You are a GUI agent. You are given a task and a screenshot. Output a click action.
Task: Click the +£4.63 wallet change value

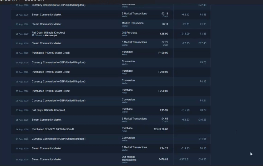185,120
